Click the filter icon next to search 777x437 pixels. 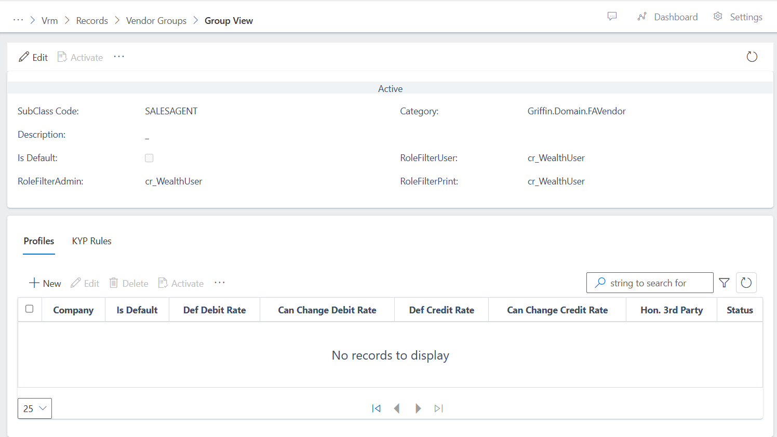pos(724,283)
